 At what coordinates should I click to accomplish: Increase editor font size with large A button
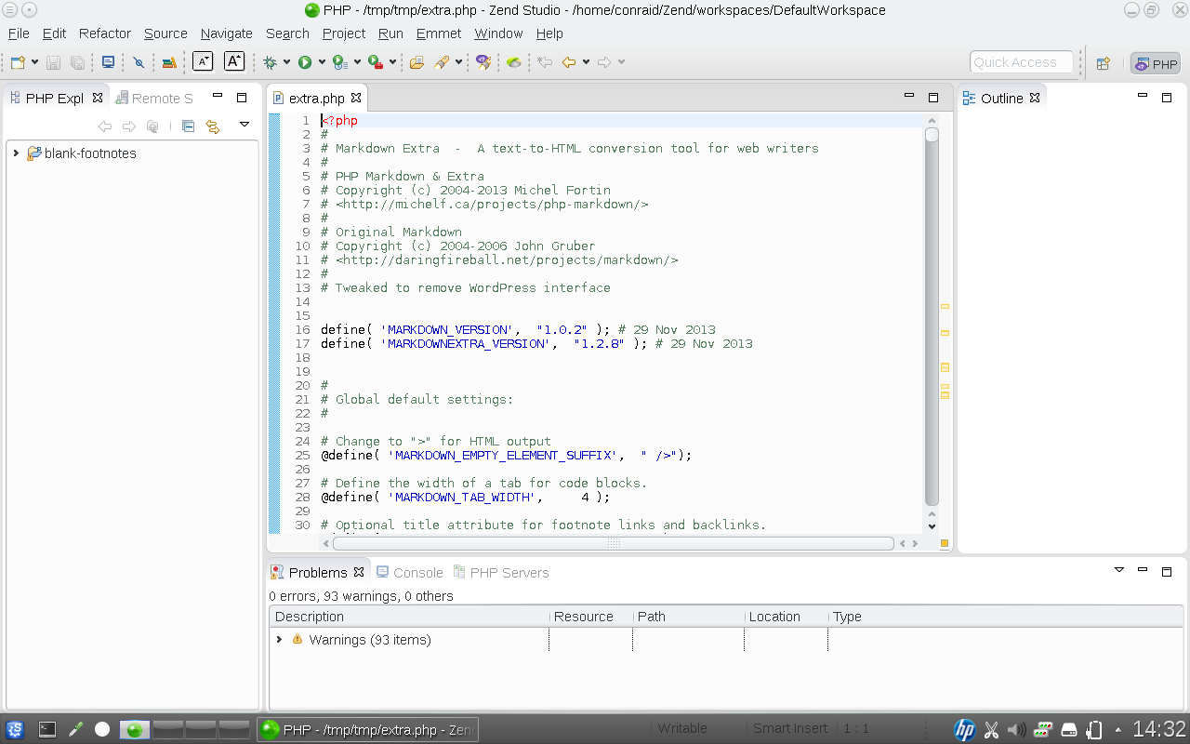click(x=234, y=62)
